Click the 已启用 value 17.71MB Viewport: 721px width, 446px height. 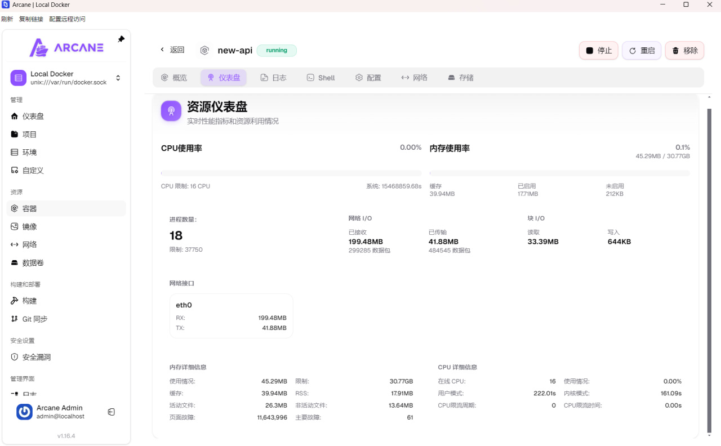528,194
